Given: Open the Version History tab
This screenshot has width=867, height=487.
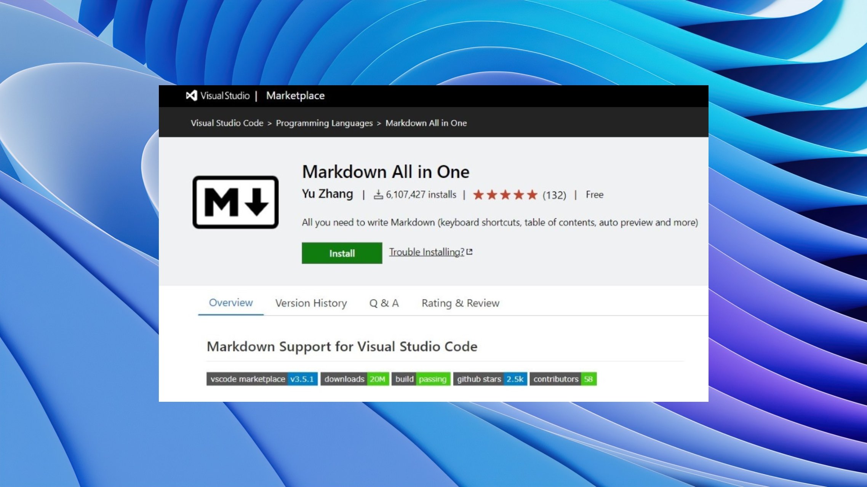Looking at the screenshot, I should point(311,303).
